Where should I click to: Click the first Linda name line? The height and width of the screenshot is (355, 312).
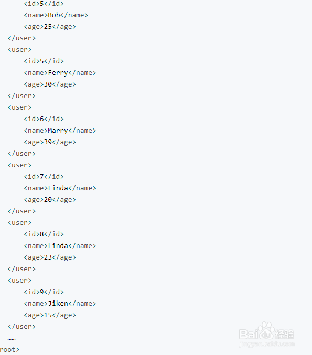tap(60, 188)
